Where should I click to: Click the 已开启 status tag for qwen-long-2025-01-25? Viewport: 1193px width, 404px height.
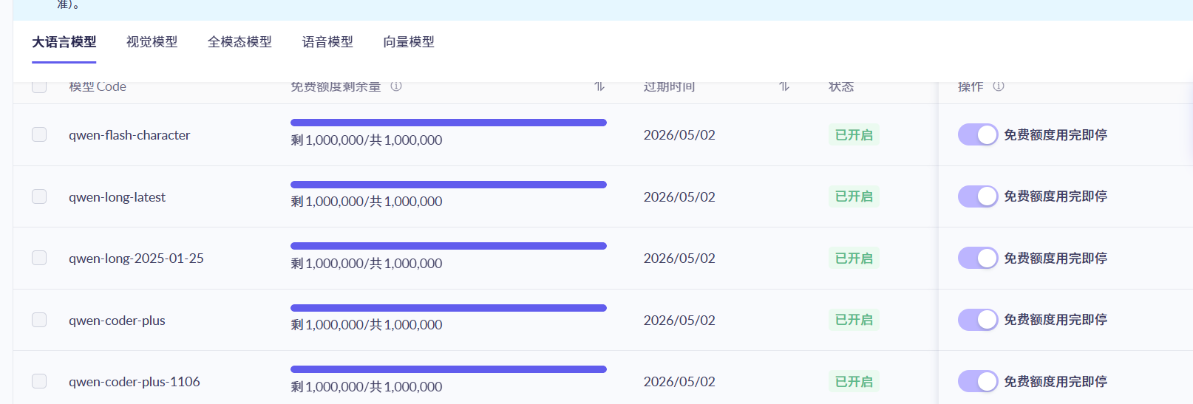click(x=854, y=259)
